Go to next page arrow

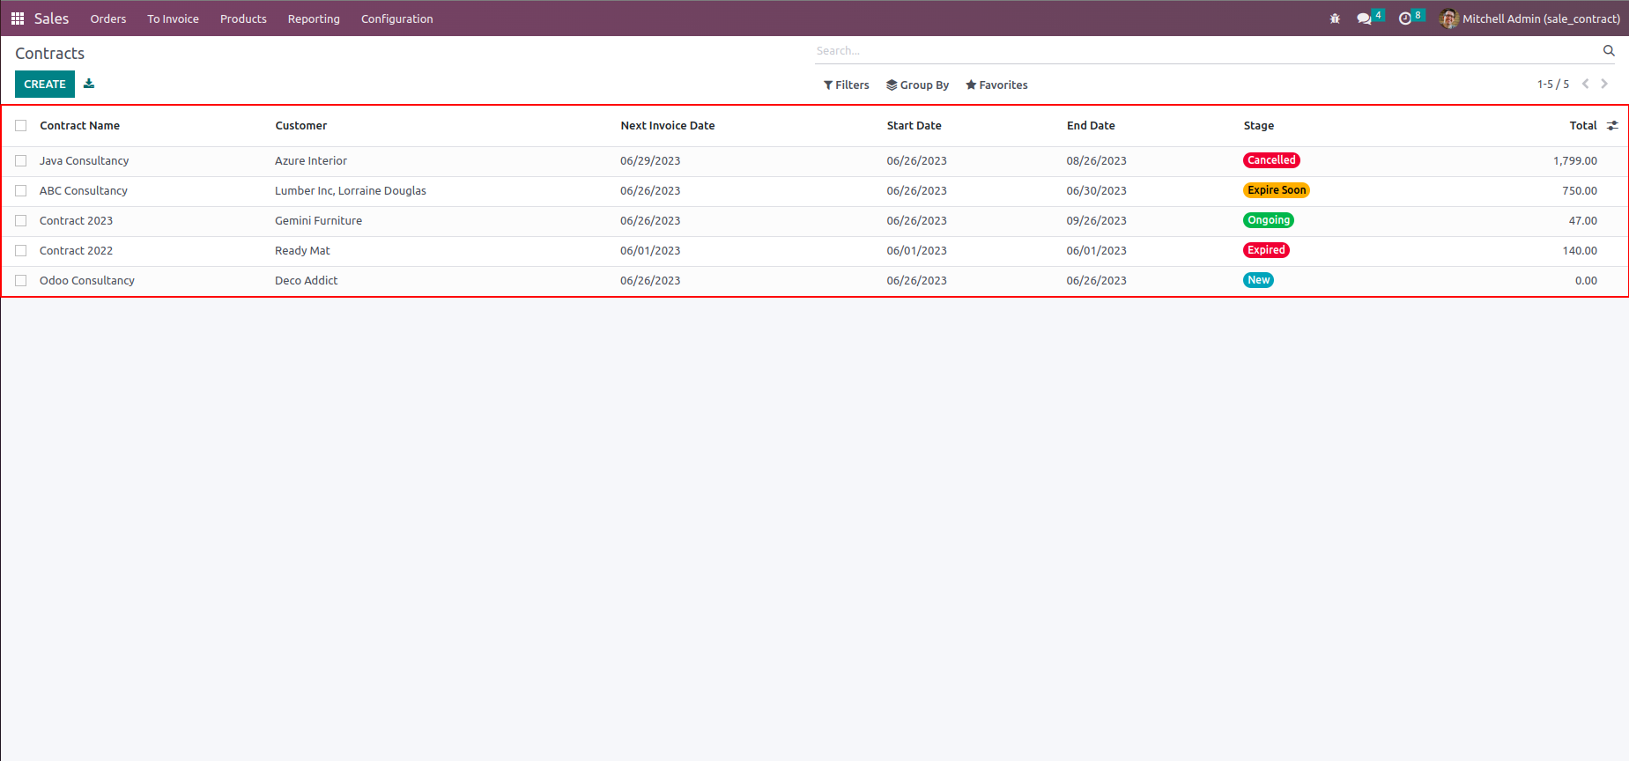click(x=1604, y=84)
